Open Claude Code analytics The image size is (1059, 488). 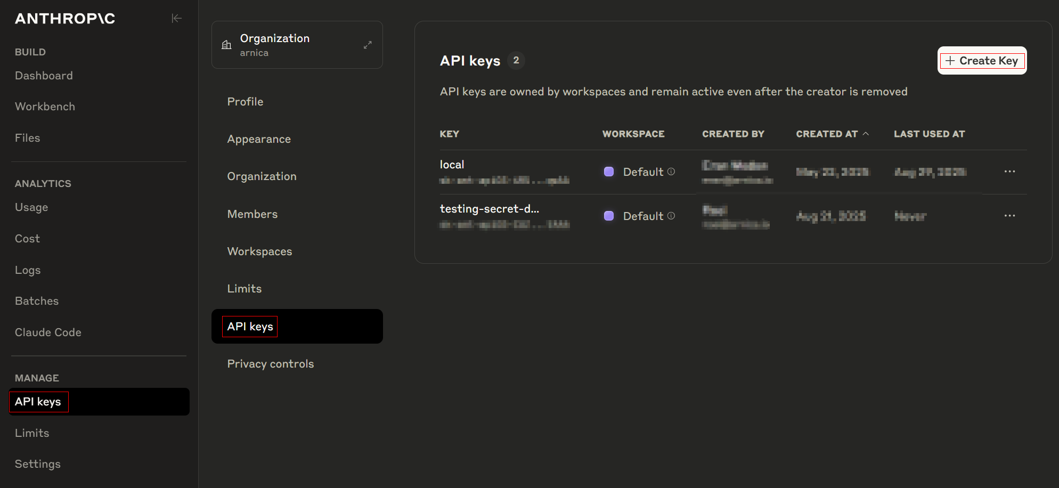coord(48,332)
